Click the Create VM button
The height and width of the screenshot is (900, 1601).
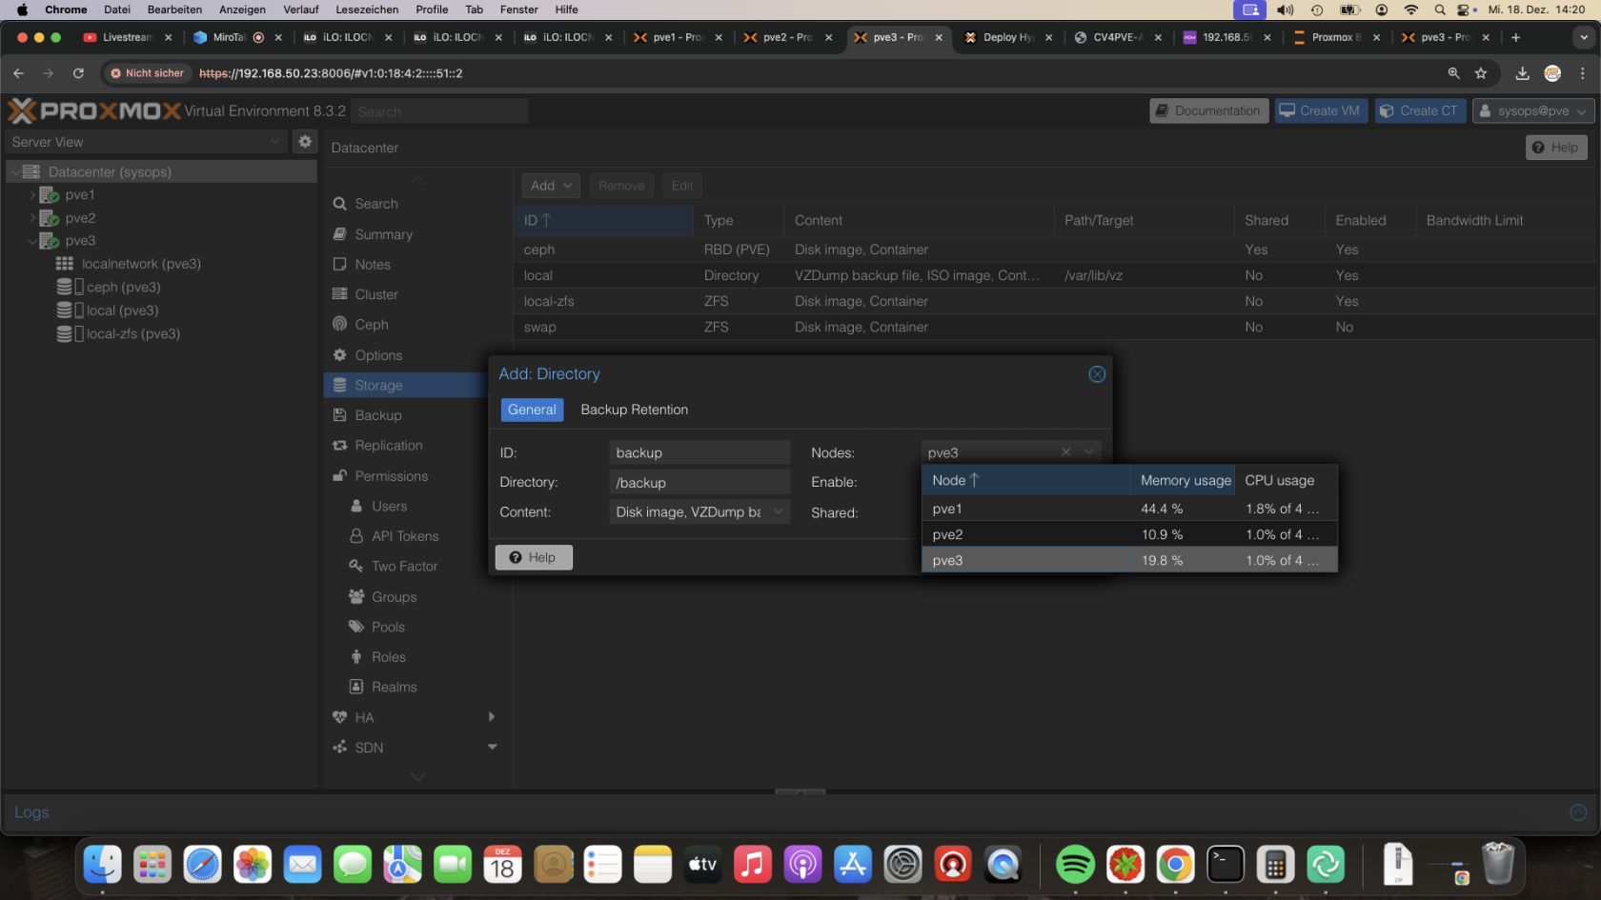[1321, 111]
